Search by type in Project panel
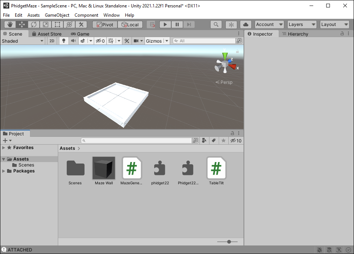 point(204,141)
